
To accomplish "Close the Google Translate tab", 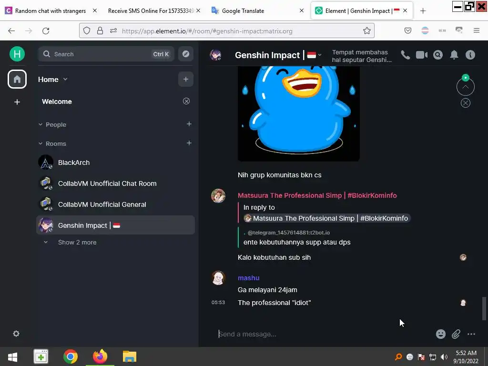I will (302, 10).
